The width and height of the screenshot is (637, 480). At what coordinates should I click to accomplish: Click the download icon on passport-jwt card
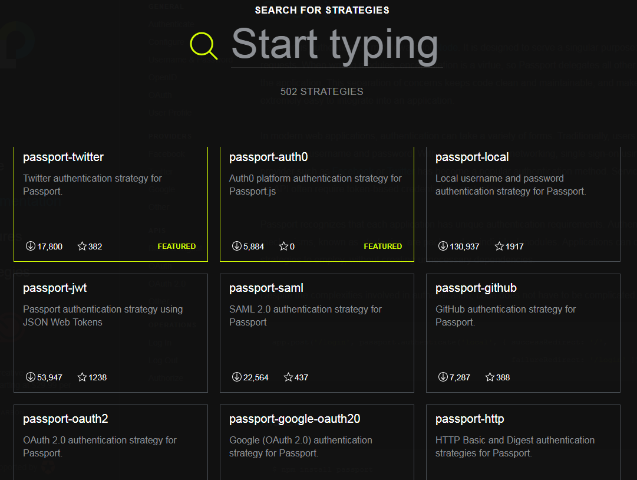(x=31, y=377)
